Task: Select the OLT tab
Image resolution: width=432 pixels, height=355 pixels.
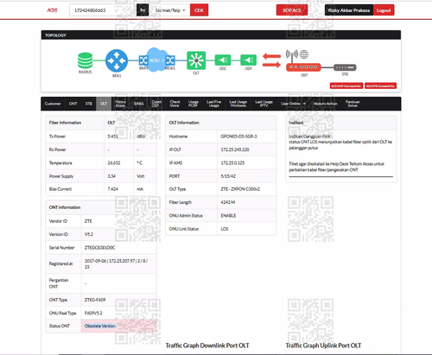Action: point(104,104)
